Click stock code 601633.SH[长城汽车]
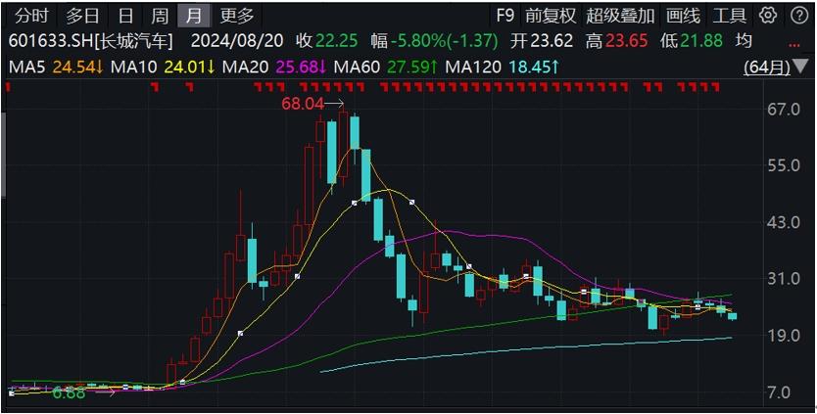This screenshot has width=817, height=414. tap(91, 41)
